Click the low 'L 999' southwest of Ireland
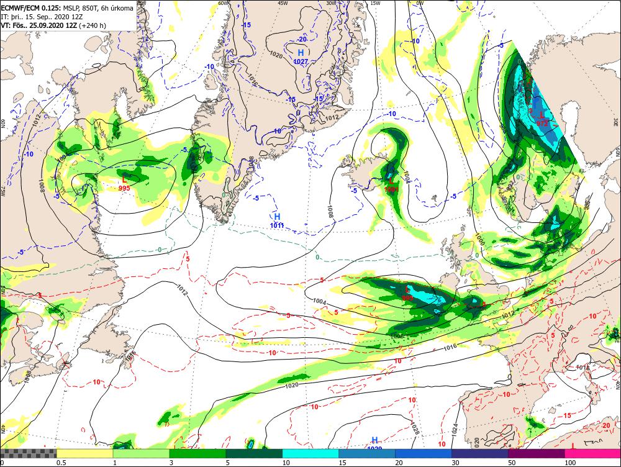The image size is (621, 467). pyautogui.click(x=407, y=294)
